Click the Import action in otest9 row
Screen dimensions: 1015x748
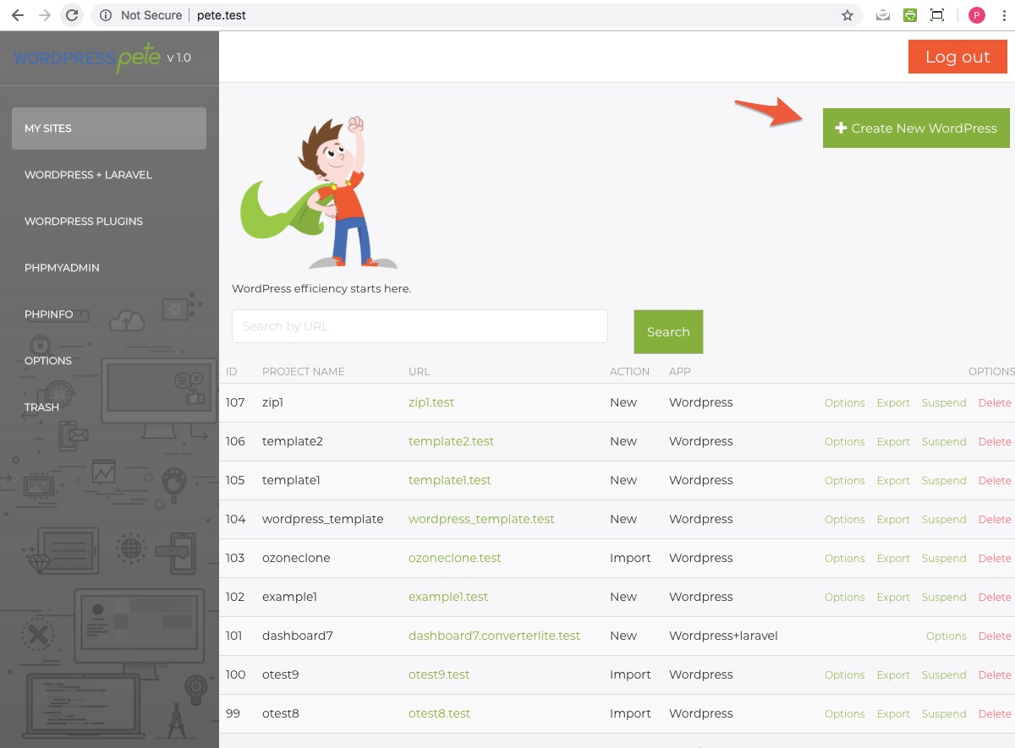630,674
